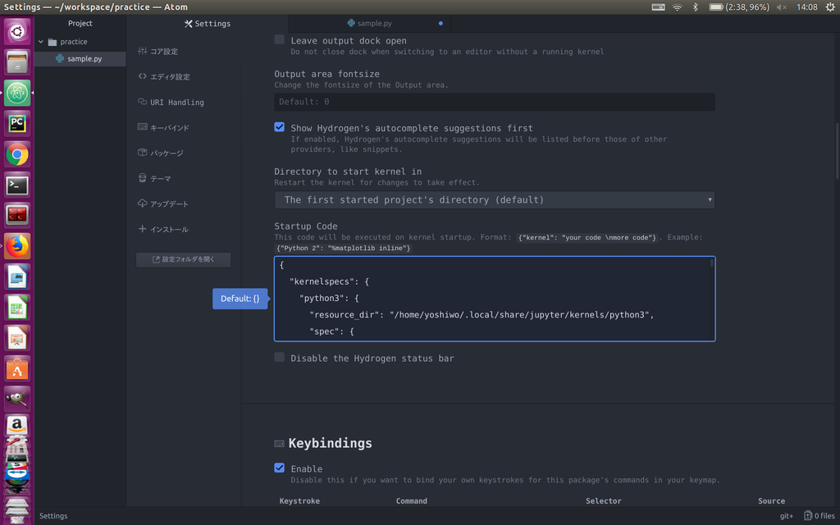The width and height of the screenshot is (840, 525).
Task: Disable "Show Hydrogen's autocomplete suggestions first"
Action: click(x=279, y=127)
